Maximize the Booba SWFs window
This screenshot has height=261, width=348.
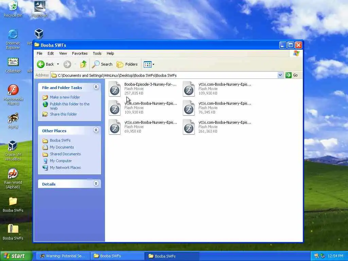291,45
